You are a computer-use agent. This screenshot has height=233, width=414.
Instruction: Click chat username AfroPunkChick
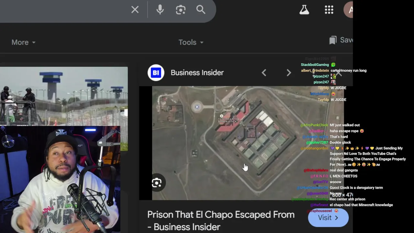(314, 125)
